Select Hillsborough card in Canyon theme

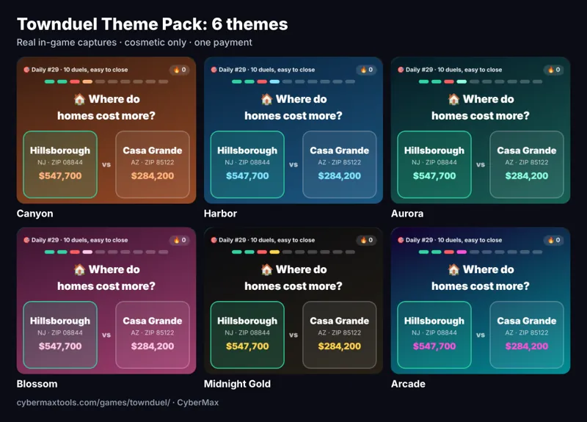click(60, 164)
